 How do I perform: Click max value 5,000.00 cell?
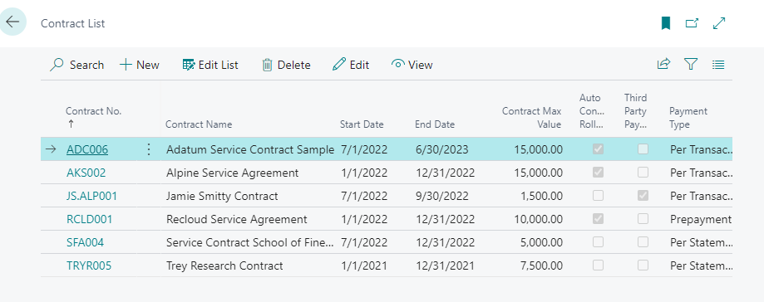tap(542, 242)
